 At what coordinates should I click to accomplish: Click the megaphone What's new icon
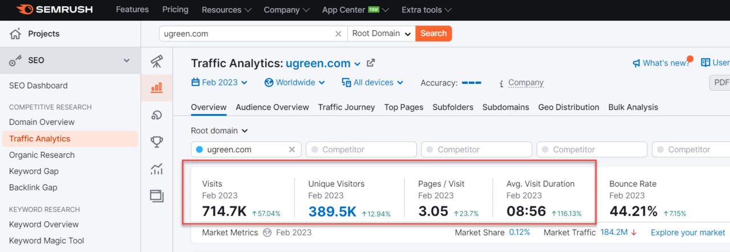pos(636,63)
